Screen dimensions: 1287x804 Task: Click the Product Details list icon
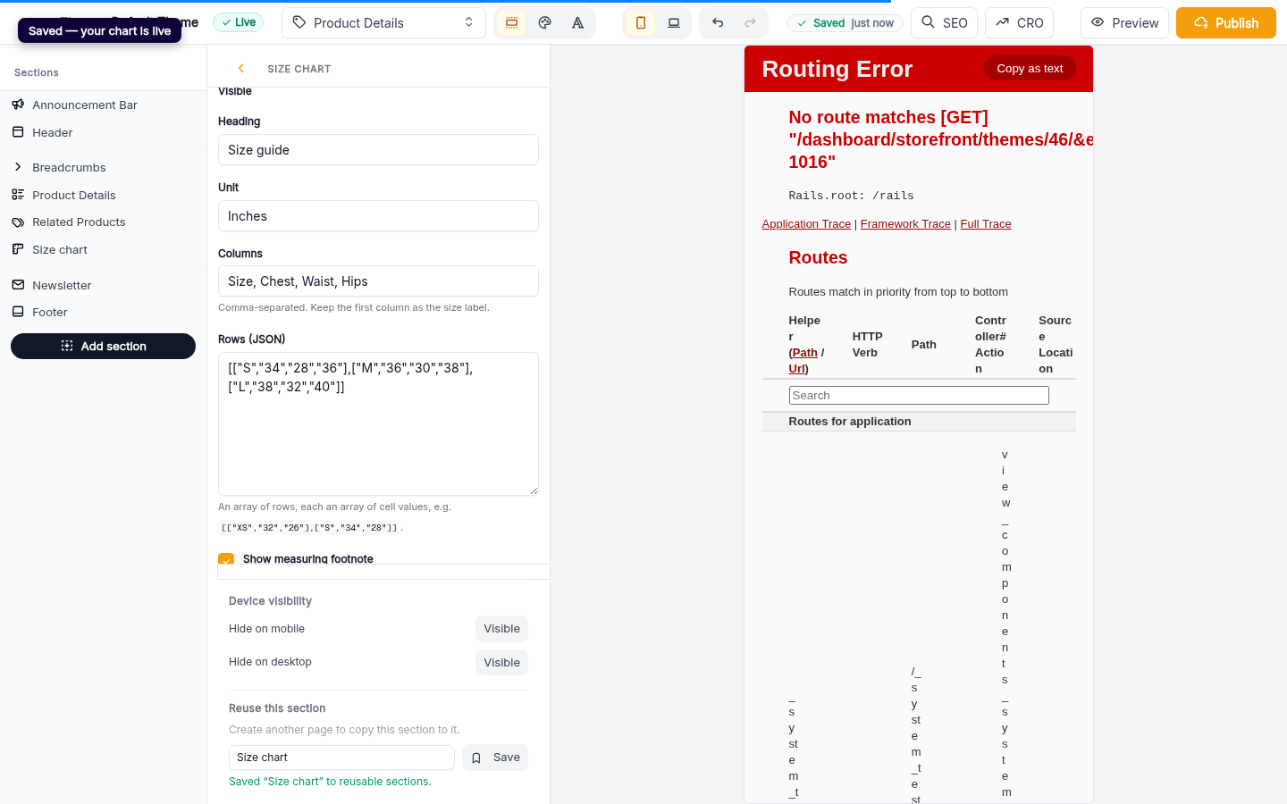click(18, 195)
